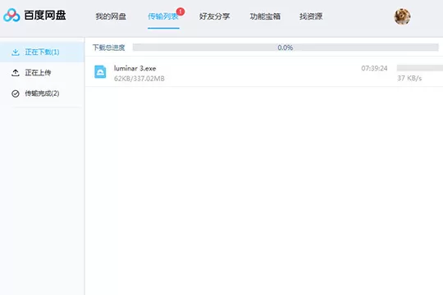This screenshot has height=295, width=443.
Task: Click the download arrow icon beside 正在下载
Action: 16,52
